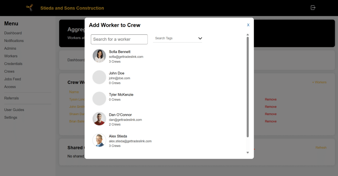Open Credentials in the side menu
The width and height of the screenshot is (338, 176).
pos(13,64)
